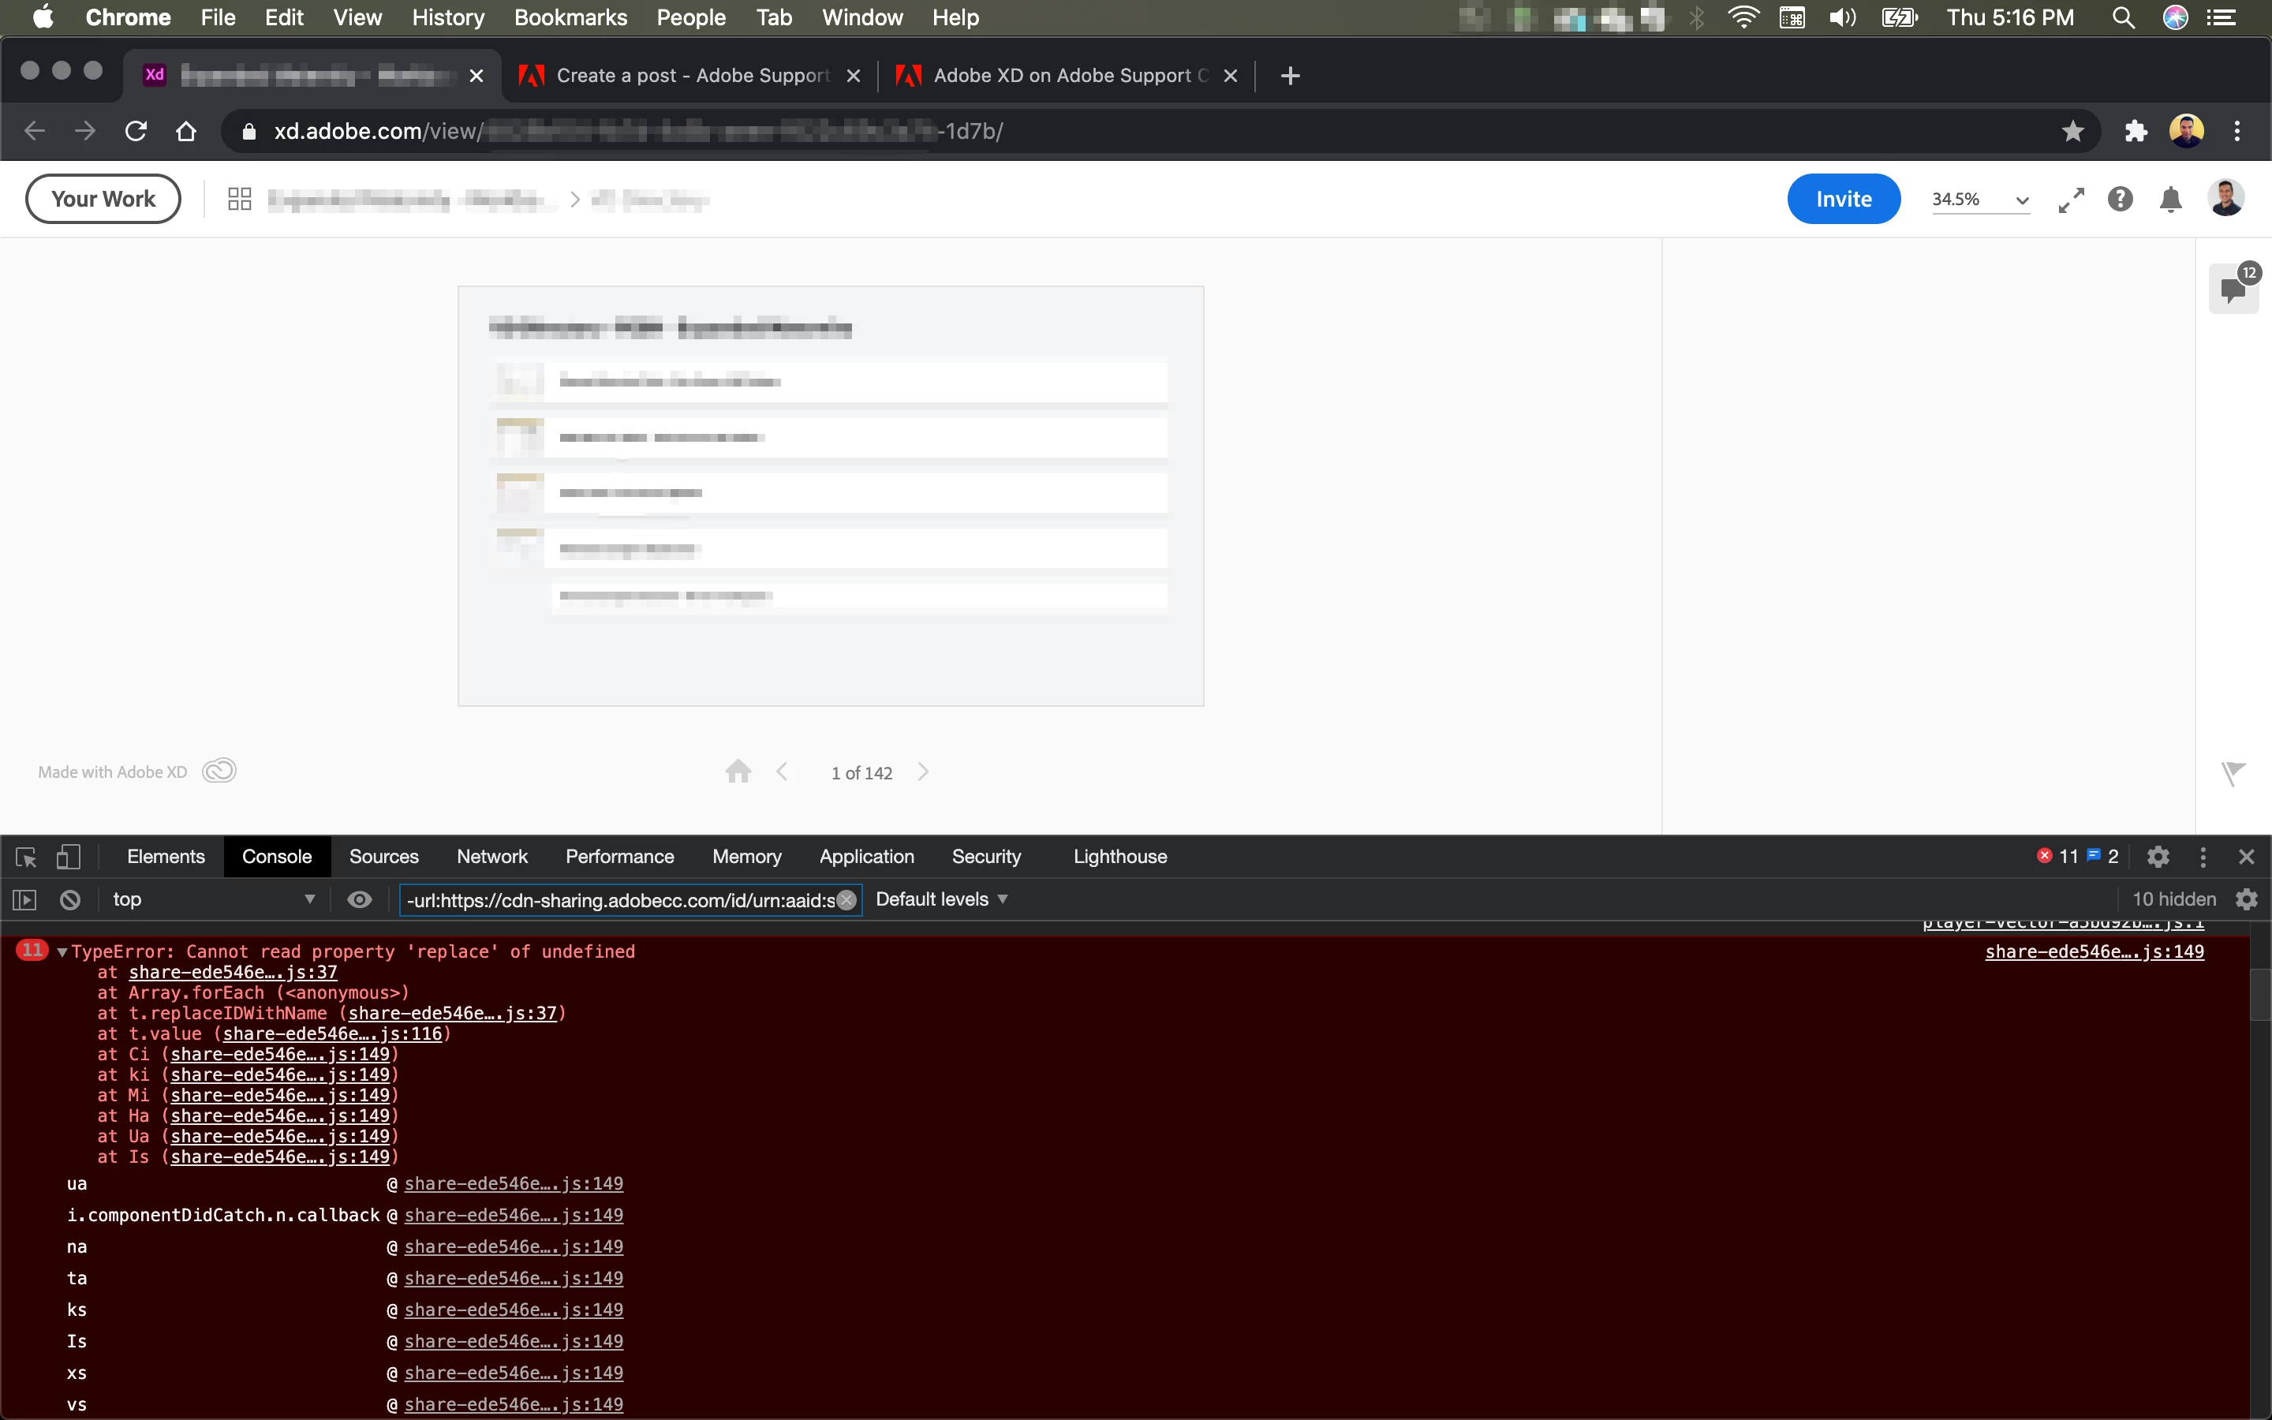Toggle the console sidebar panel
The width and height of the screenshot is (2272, 1420).
tap(24, 899)
